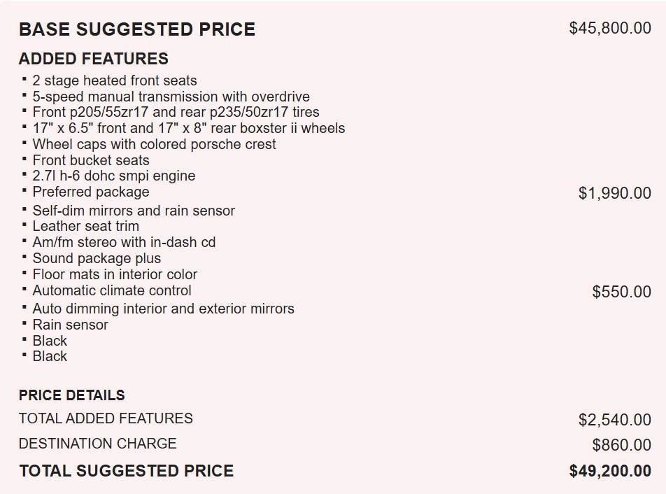Viewport: 666px width, 494px height.
Task: Select the Preferred package feature
Action: tap(90, 192)
